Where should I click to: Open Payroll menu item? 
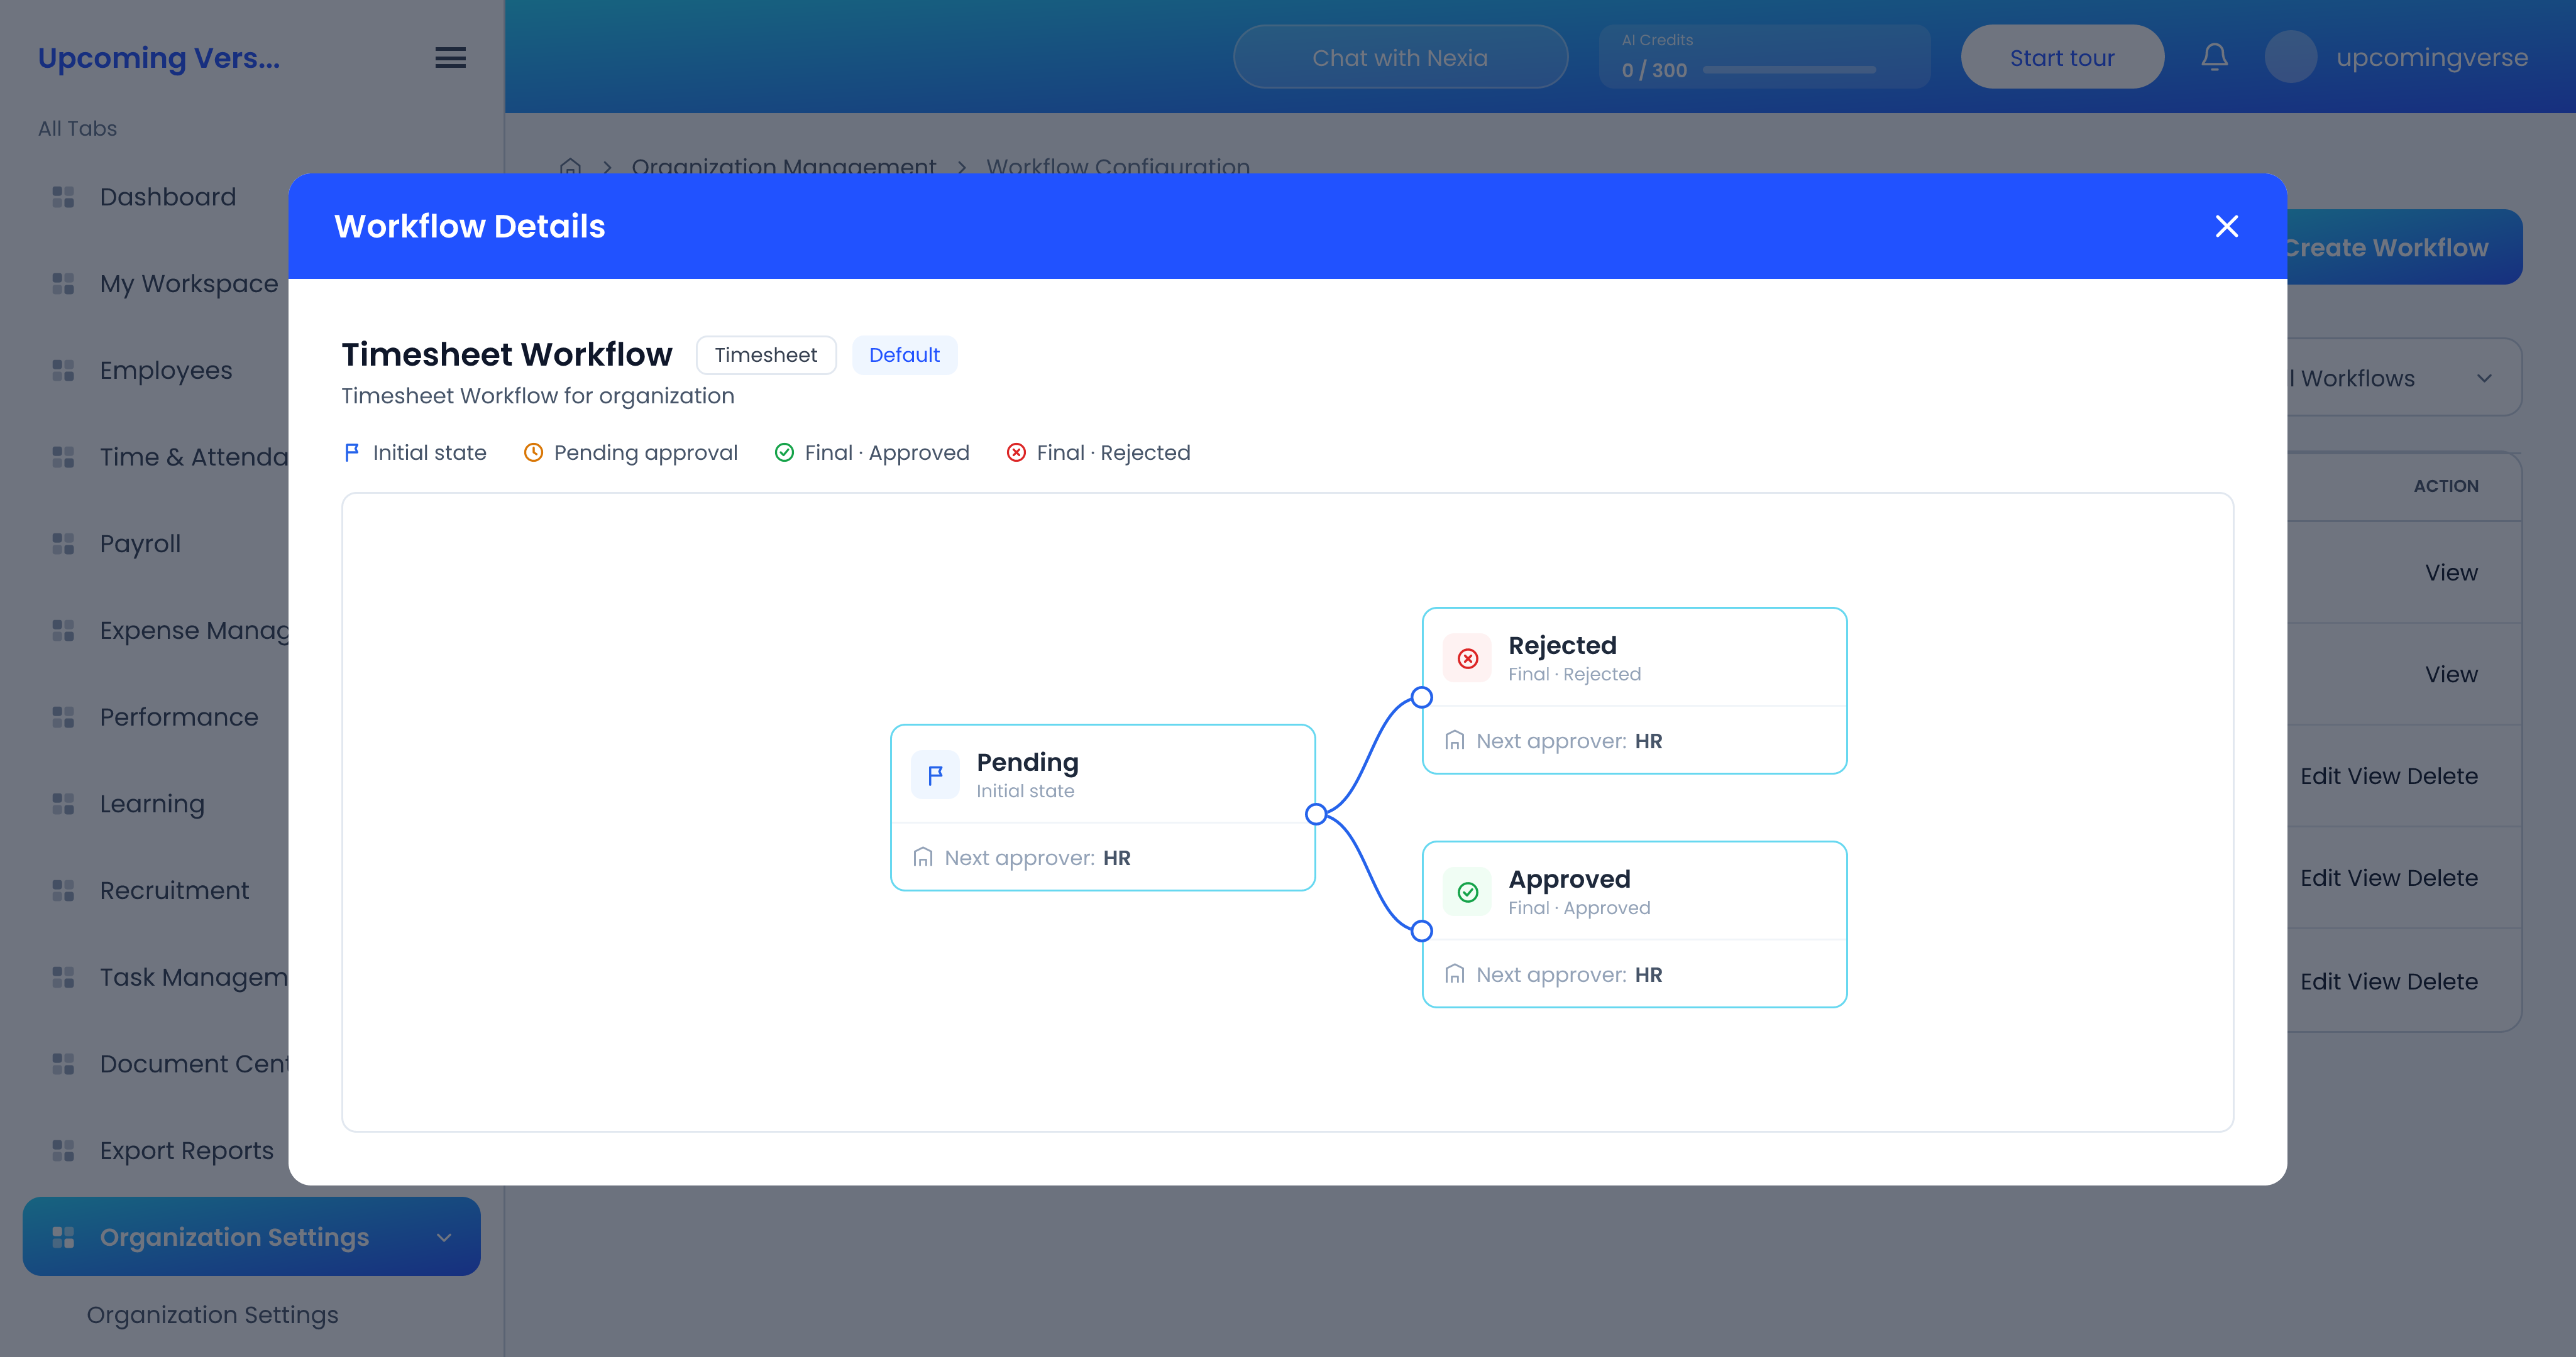[x=140, y=543]
